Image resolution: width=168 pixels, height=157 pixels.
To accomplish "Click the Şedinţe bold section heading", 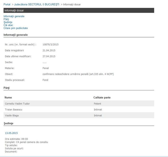I will (x=8, y=123).
